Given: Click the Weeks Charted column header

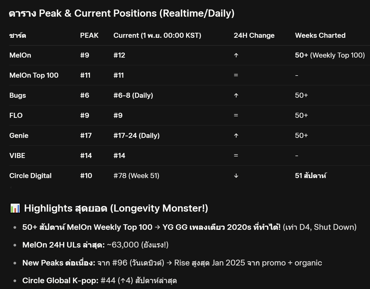Looking at the screenshot, I should 320,35.
